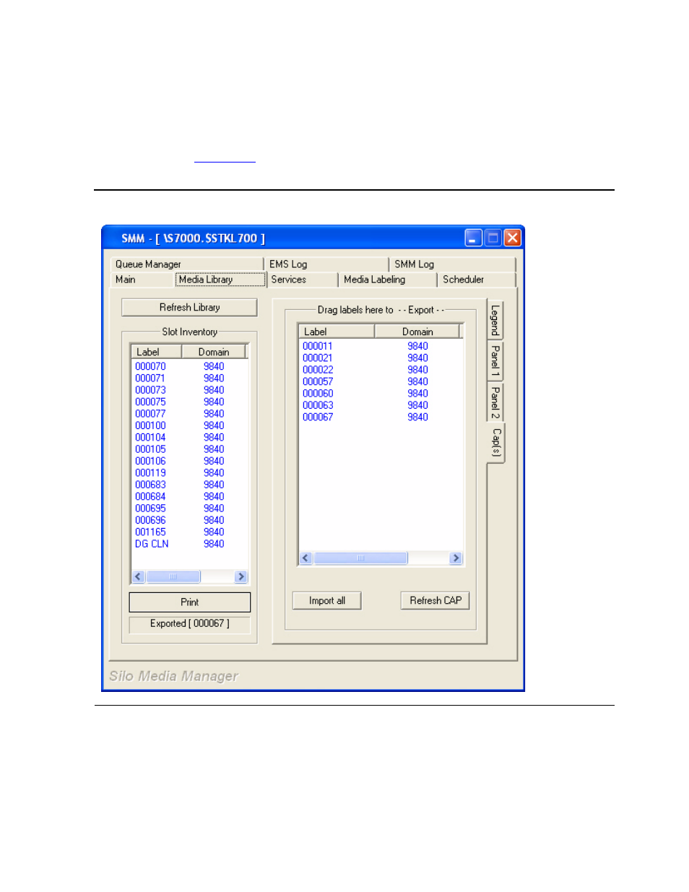
Task: Click the Import all button
Action: coord(327,601)
